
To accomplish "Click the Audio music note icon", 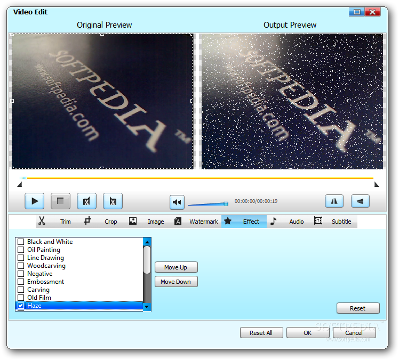I will (273, 221).
